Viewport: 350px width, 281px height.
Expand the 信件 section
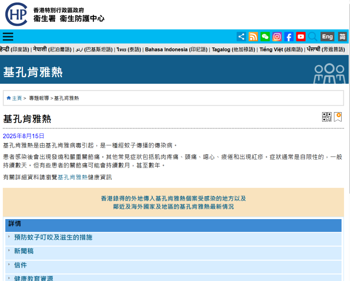(x=20, y=265)
